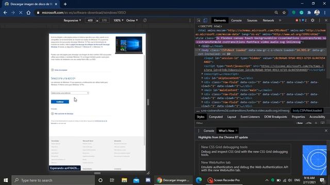Expand the head element node

point(200,46)
